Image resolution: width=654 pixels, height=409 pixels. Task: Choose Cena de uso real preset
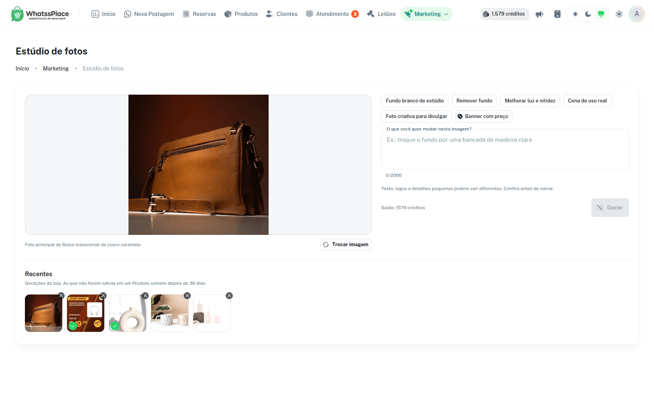(x=587, y=101)
